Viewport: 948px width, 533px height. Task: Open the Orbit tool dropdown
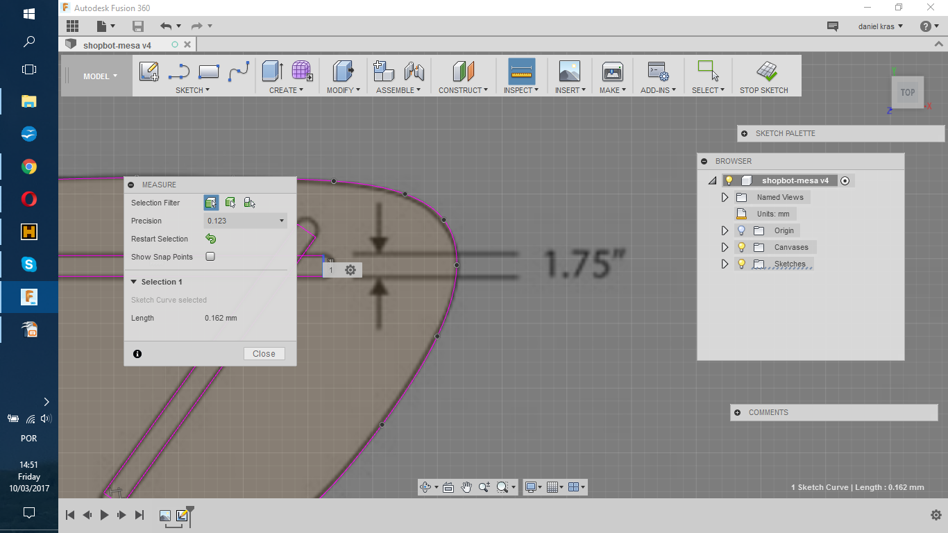click(436, 487)
